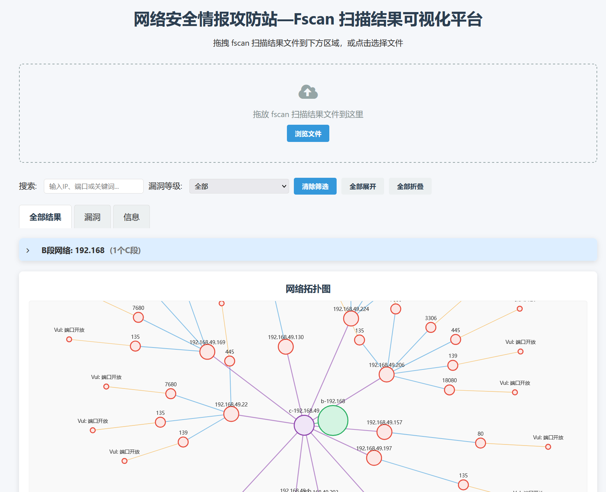Click the 80 port node
Image resolution: width=606 pixels, height=492 pixels.
(481, 443)
